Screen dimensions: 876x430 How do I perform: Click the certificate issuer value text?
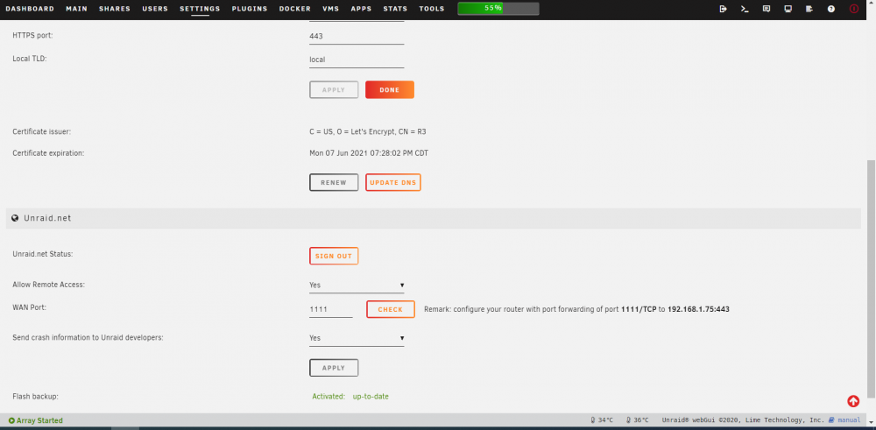coord(368,131)
